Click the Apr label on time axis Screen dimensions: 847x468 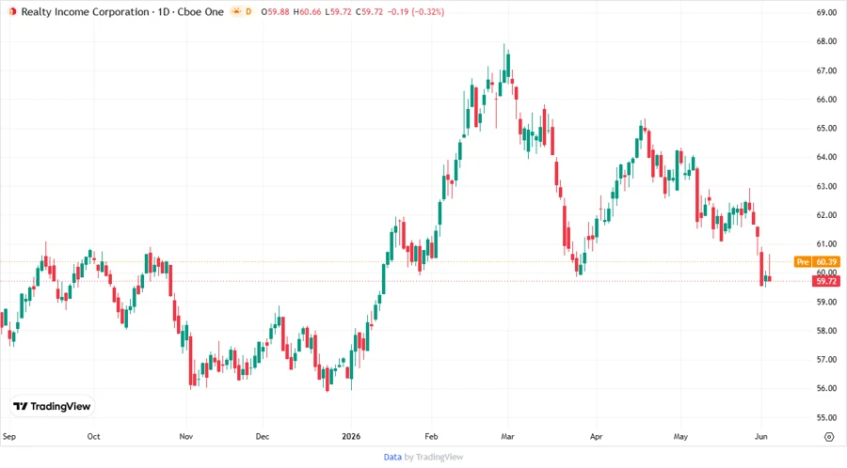[596, 437]
